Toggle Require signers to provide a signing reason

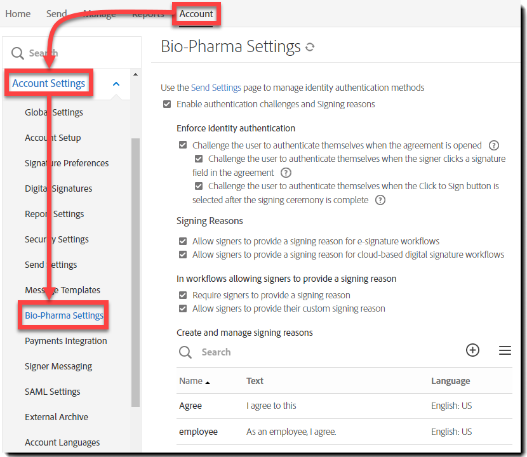click(x=183, y=295)
